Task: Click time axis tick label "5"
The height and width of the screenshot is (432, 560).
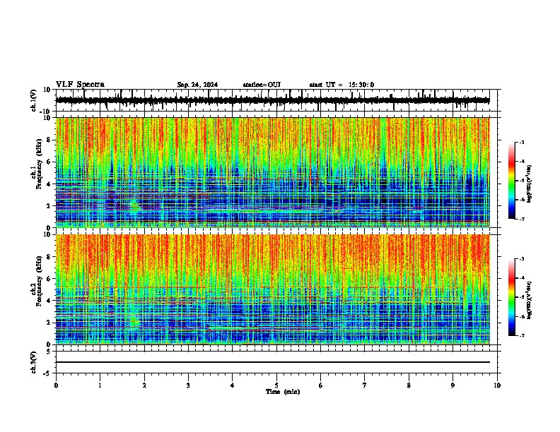Action: [276, 385]
